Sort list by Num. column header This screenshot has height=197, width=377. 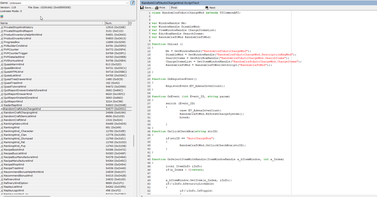[116, 23]
